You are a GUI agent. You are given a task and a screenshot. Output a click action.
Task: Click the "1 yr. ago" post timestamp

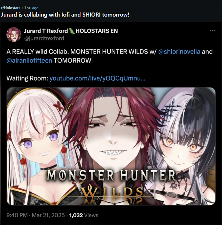tap(31, 8)
